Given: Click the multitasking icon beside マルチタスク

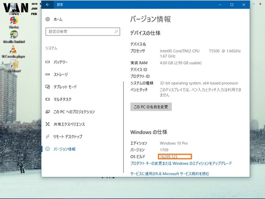Looking at the screenshot, I should [x=47, y=99].
